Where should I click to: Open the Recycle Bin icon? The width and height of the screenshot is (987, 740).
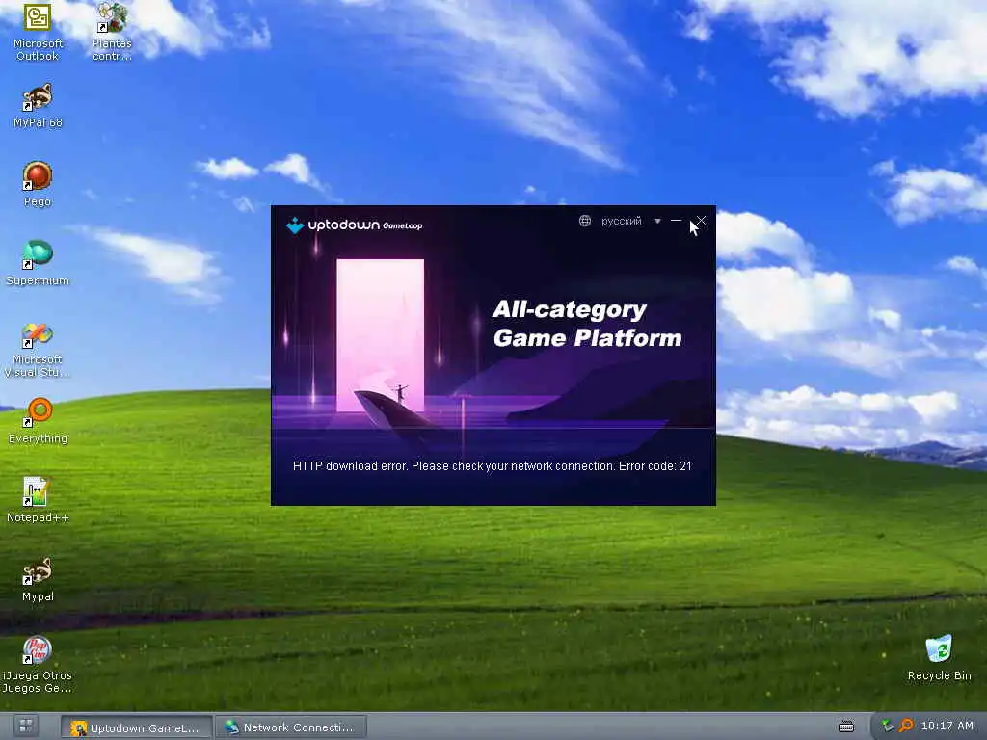939,658
